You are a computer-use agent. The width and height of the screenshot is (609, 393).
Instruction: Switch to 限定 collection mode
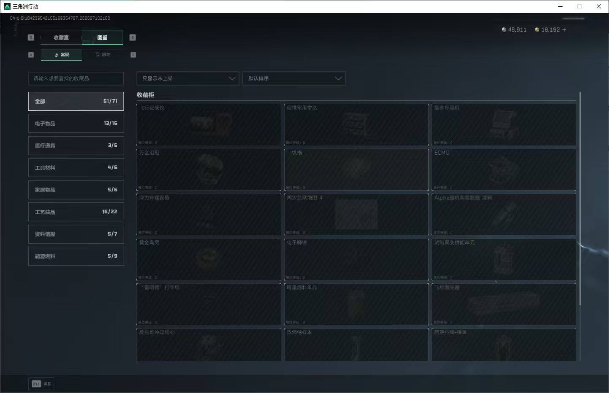point(103,55)
